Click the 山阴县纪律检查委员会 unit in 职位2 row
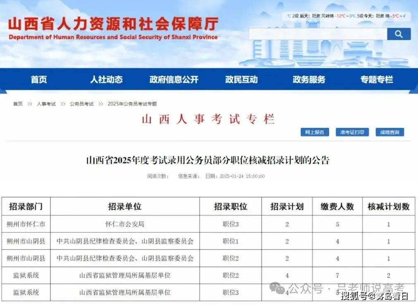The width and height of the screenshot is (418, 305). 125,258
